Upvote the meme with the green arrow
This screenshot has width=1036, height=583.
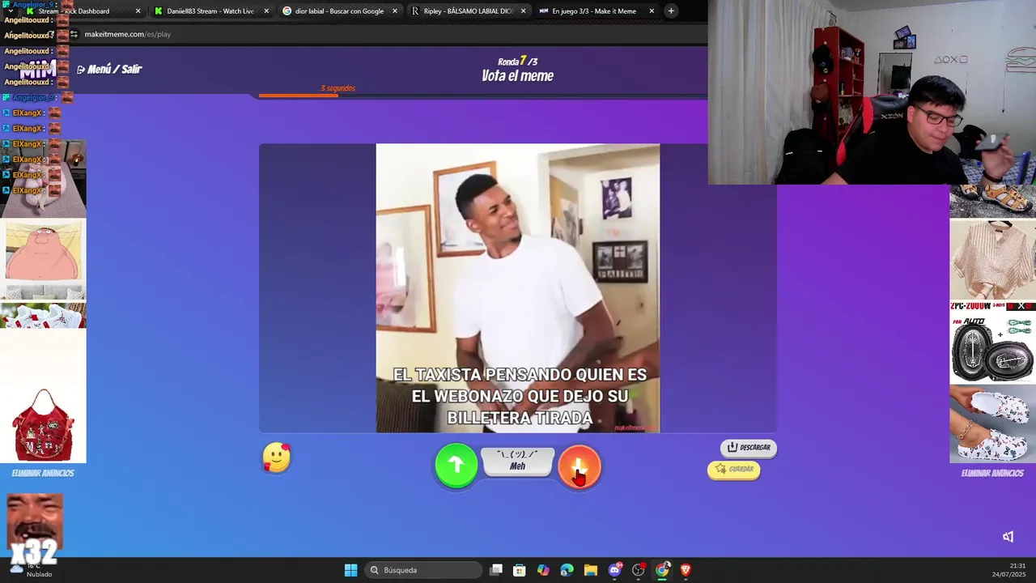456,466
